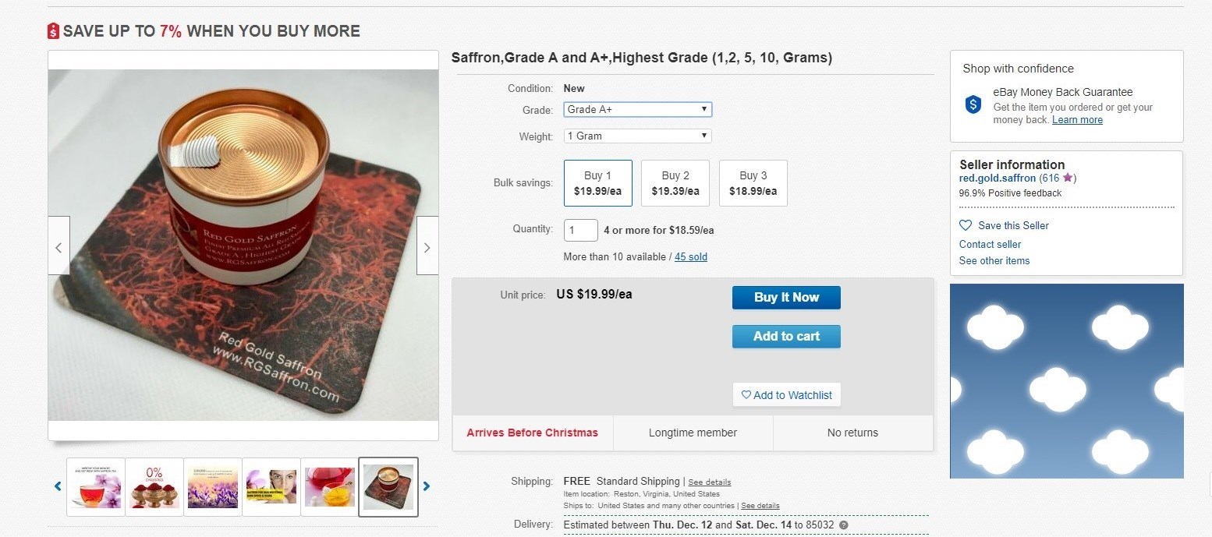Click the red price tag savings icon

coord(53,31)
